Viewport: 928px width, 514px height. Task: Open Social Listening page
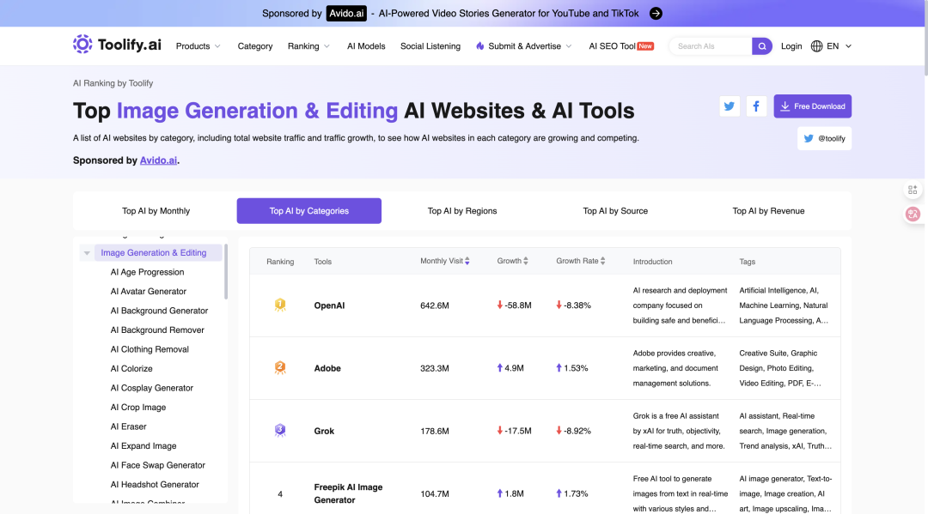(430, 46)
